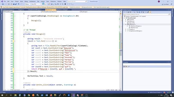Select the Solution 'ThreadsExample' node

tap(136, 16)
